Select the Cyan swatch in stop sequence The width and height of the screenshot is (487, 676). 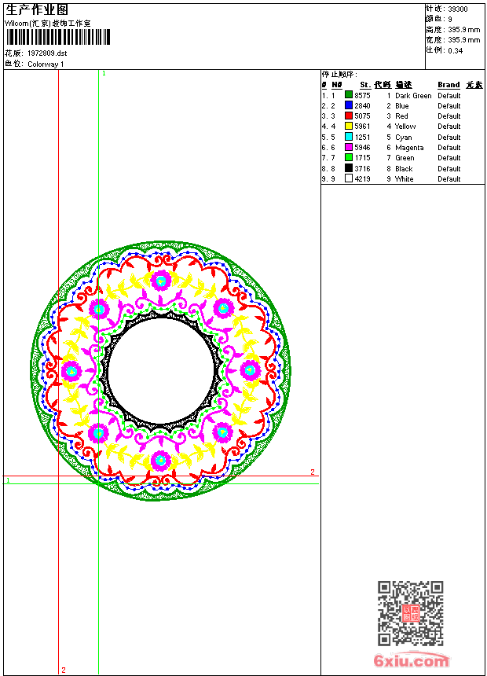point(349,137)
